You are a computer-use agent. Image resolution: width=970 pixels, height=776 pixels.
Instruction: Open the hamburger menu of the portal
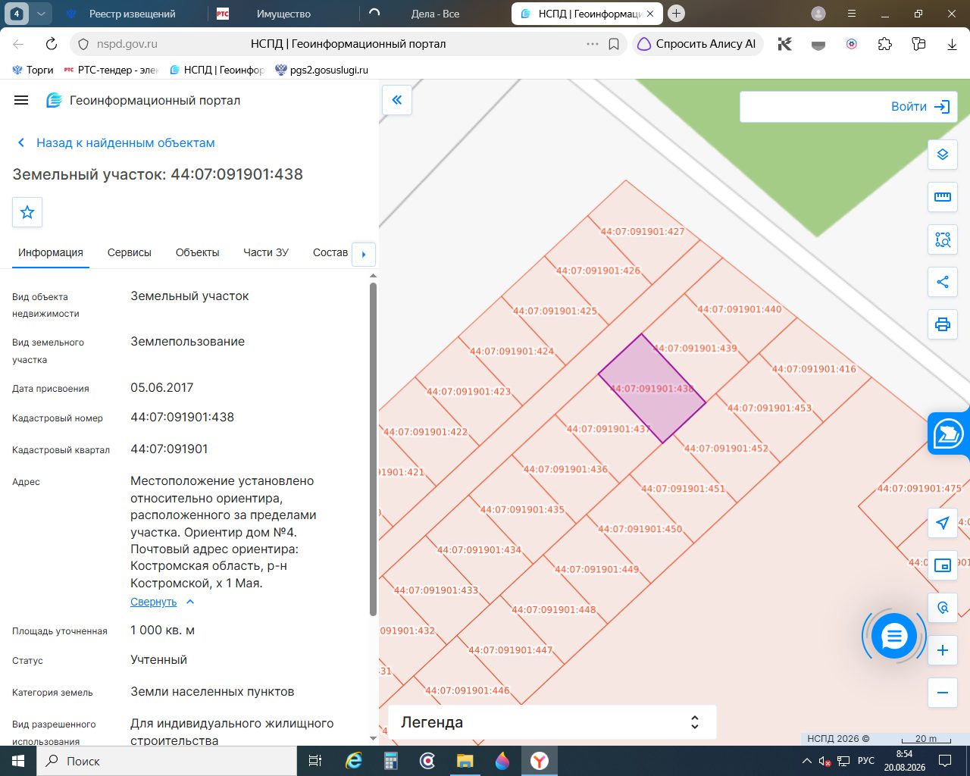[21, 100]
